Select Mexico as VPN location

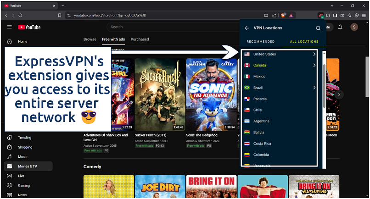tap(259, 77)
